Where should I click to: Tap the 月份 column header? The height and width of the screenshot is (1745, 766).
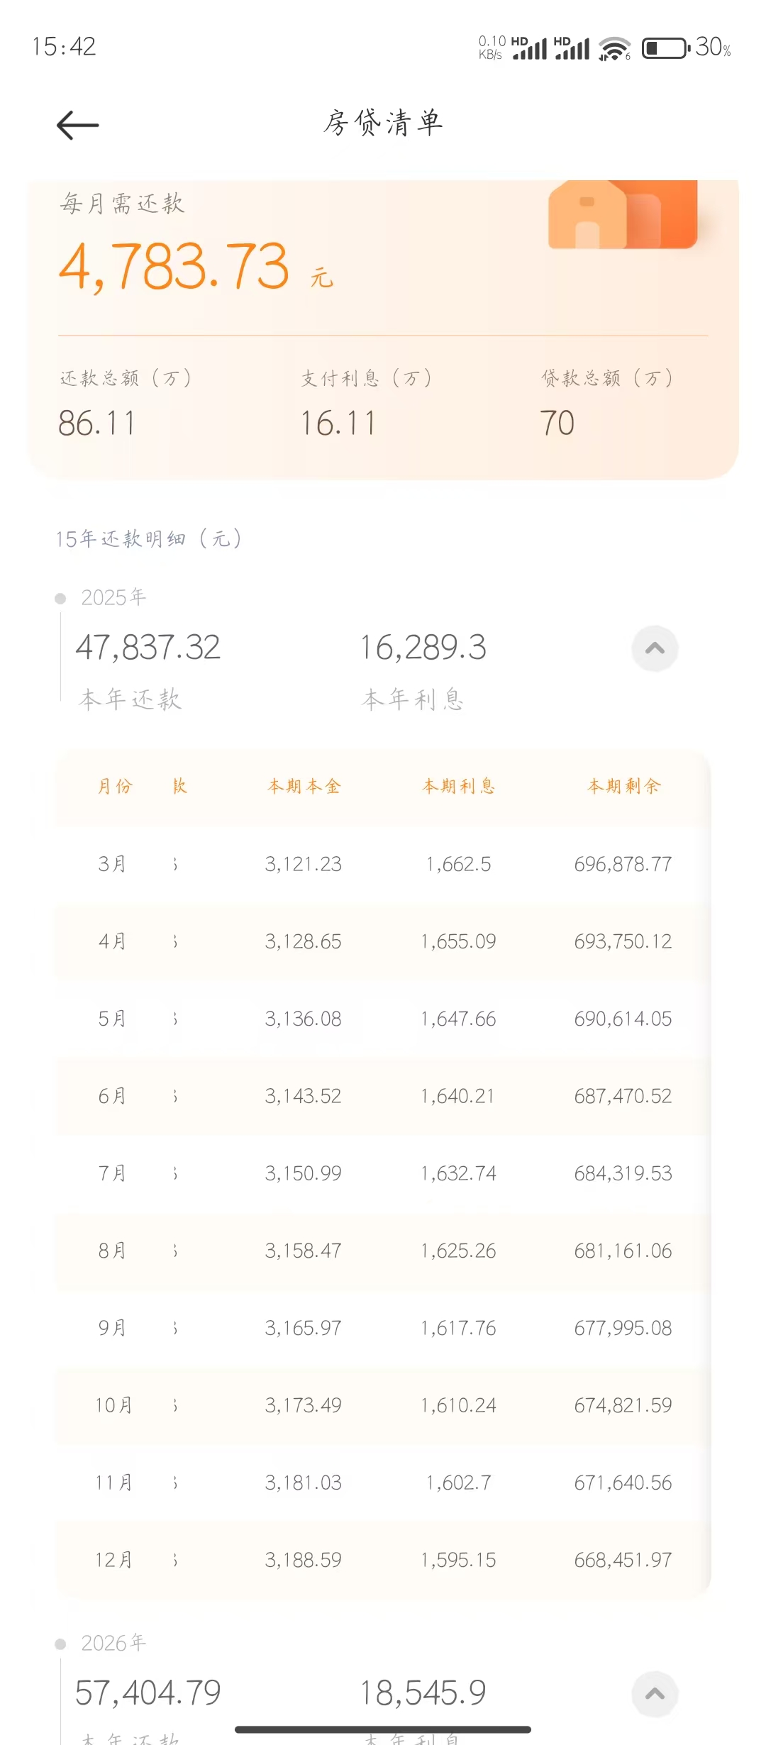pos(115,786)
